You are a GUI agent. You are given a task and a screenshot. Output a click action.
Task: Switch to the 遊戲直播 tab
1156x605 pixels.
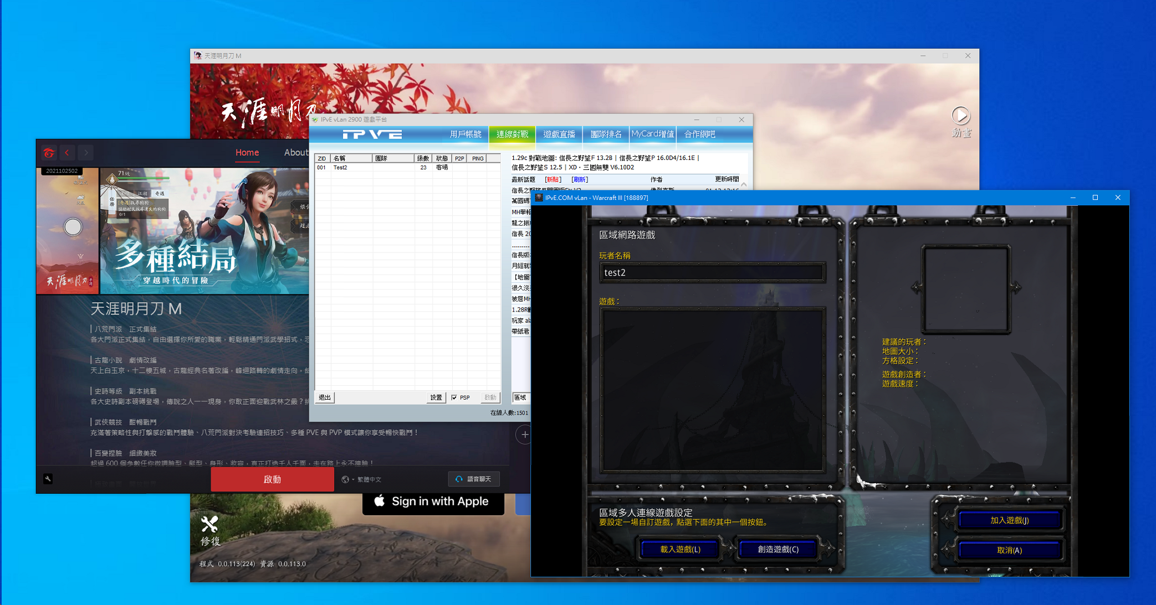(559, 135)
